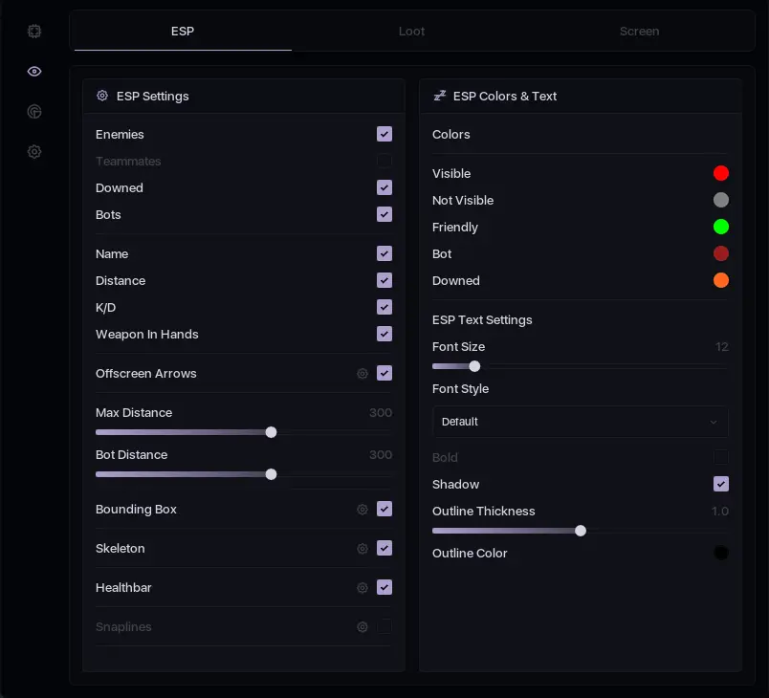The width and height of the screenshot is (769, 698).
Task: Click the Max Distance slider handle
Action: (271, 432)
